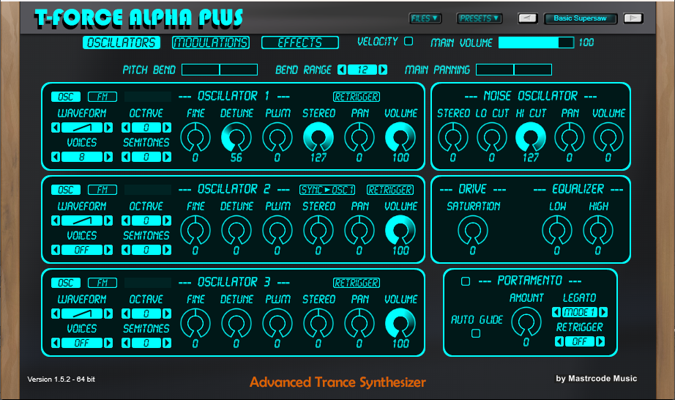Viewport: 675px width, 400px height.
Task: Click Noise Oscillator Hi Cut knob
Action: click(x=531, y=137)
